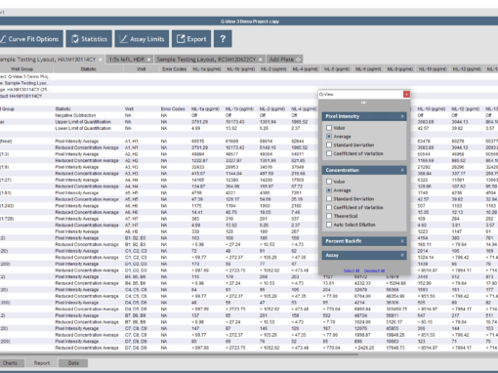This screenshot has width=498, height=373.
Task: Uncheck the Concentration Average checkbox
Action: tap(329, 190)
